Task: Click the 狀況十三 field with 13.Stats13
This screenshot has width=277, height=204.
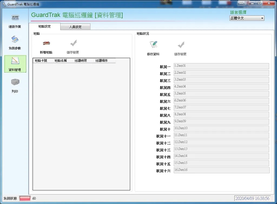Action: pos(221,149)
